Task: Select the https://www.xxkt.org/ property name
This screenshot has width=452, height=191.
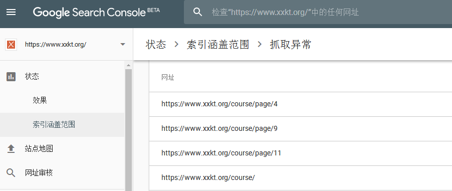Action: [56, 45]
